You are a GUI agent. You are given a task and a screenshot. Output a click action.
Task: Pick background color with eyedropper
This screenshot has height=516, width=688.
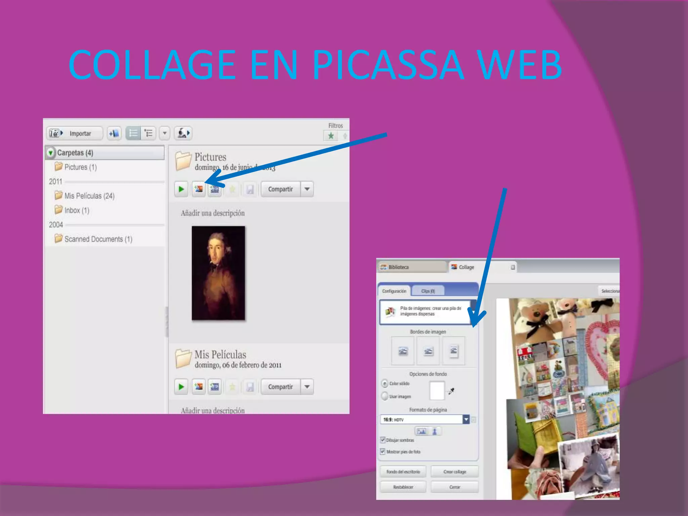click(451, 391)
